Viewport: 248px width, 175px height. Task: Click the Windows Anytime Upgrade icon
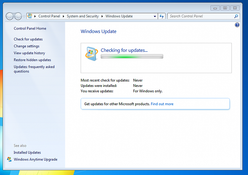pyautogui.click(x=9, y=159)
